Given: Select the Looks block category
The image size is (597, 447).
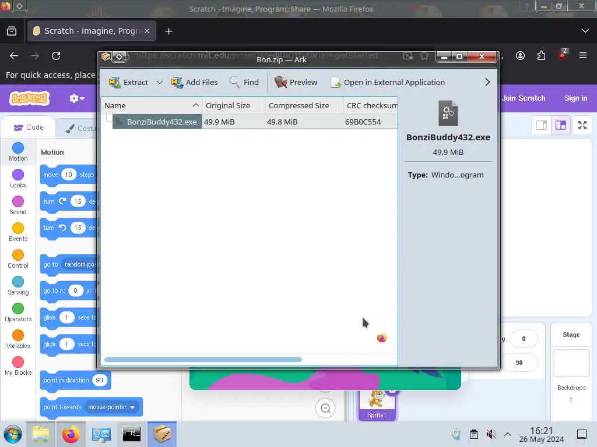Looking at the screenshot, I should coord(18,179).
